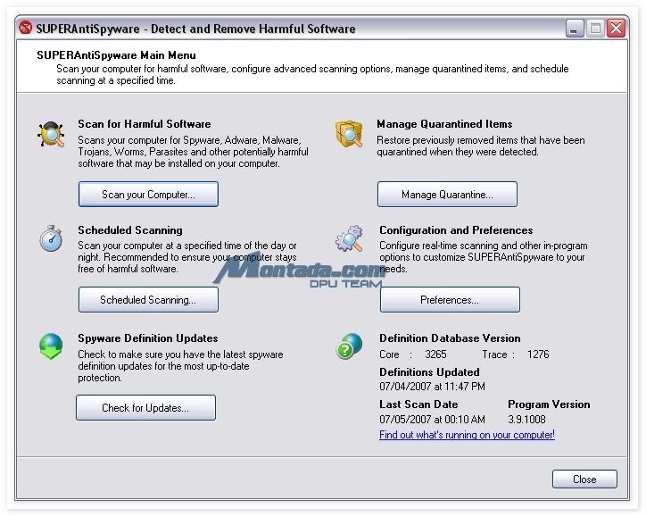Screen dimensions: 646x517
Task: Click the 'SUPERAntiSpyware Main Menu' header title
Action: coord(116,55)
